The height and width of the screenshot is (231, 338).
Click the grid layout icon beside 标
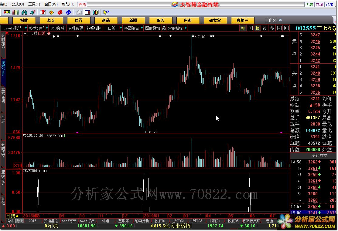[x=251, y=28]
